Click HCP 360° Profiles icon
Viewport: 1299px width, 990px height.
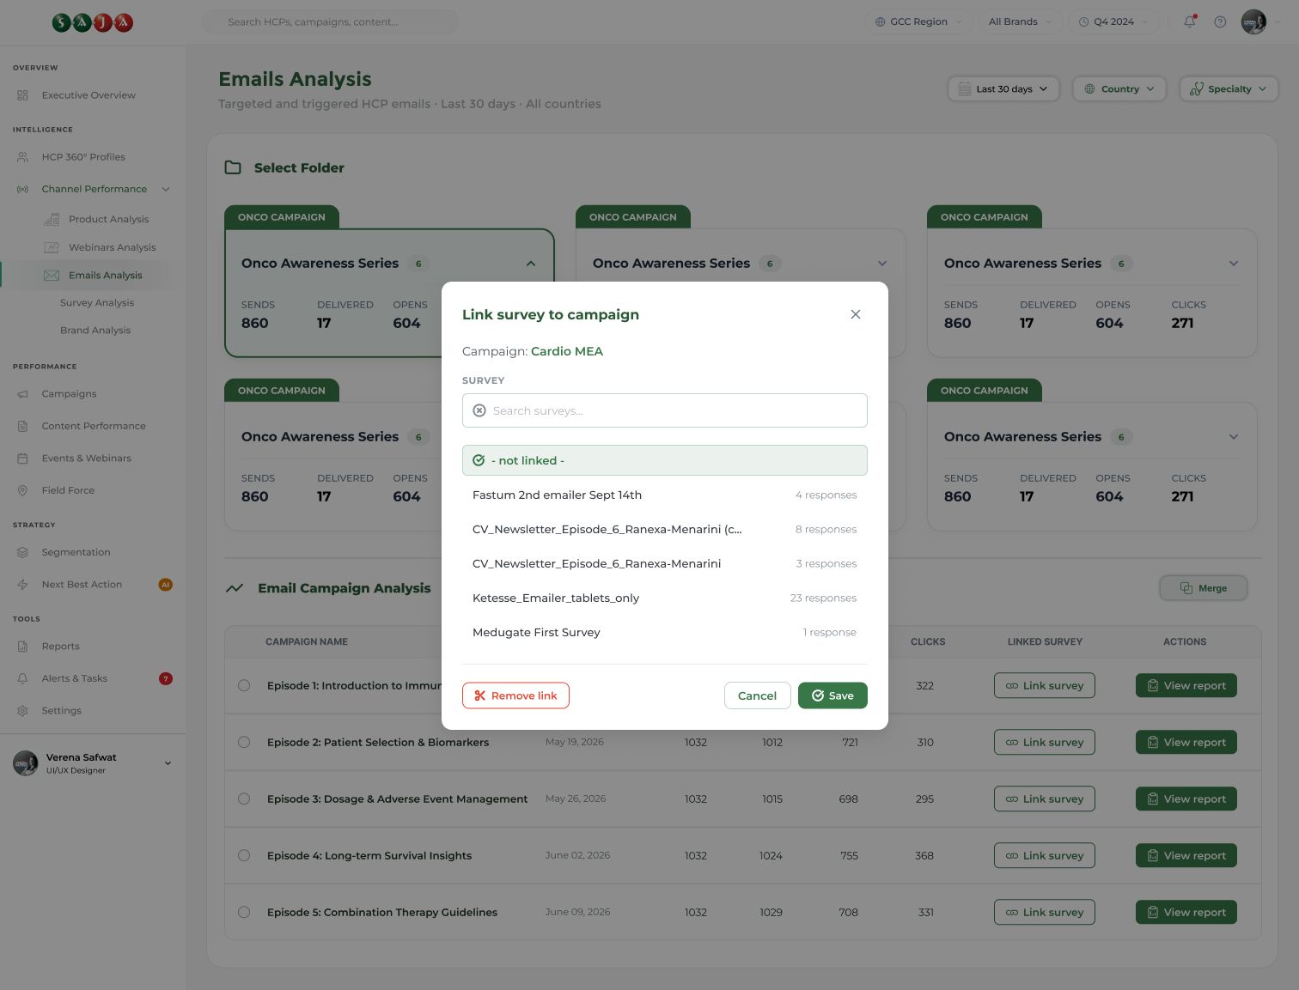coord(23,157)
